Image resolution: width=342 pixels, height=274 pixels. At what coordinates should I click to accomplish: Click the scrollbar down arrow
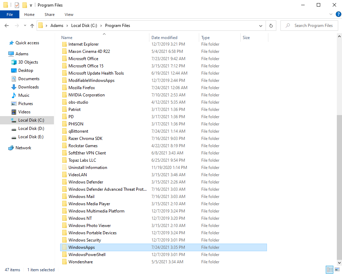[339, 263]
